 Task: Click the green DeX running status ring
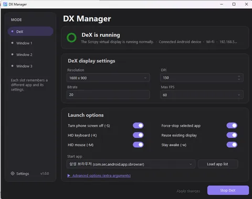(x=71, y=37)
